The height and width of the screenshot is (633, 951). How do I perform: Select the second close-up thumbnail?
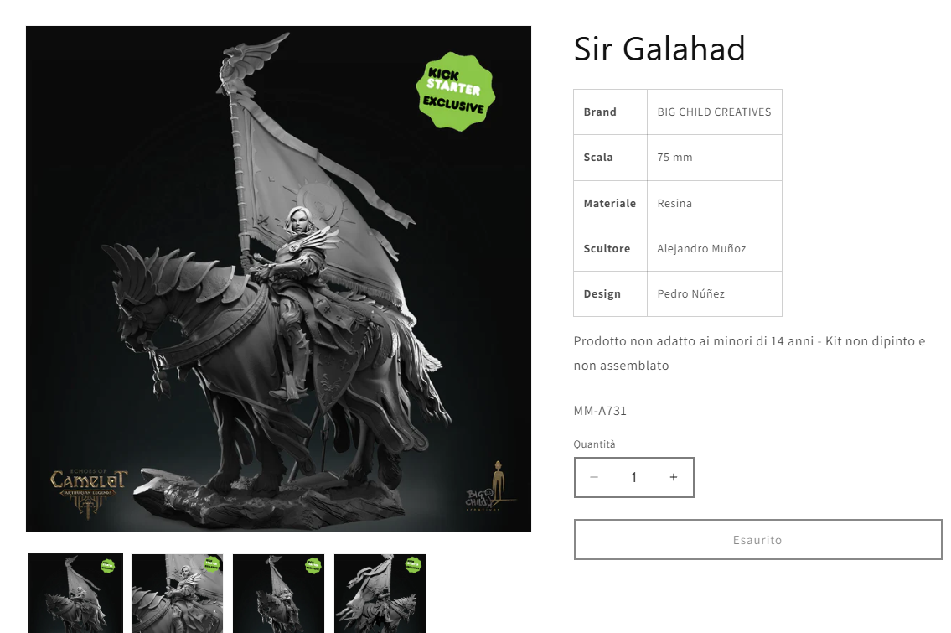tap(177, 594)
